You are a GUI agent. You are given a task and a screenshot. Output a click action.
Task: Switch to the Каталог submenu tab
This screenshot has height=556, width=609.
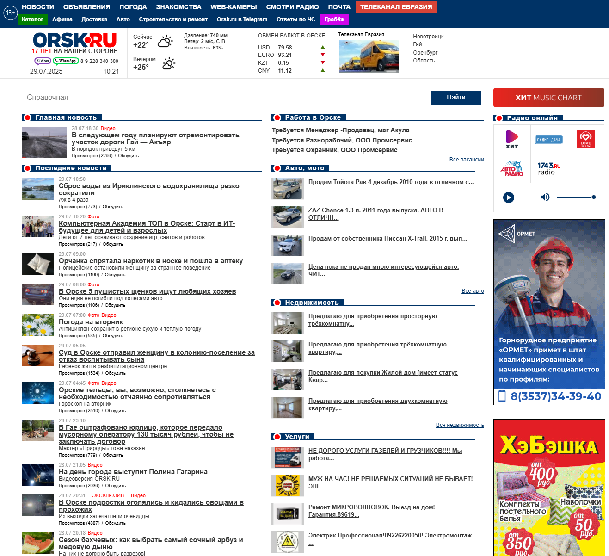32,19
